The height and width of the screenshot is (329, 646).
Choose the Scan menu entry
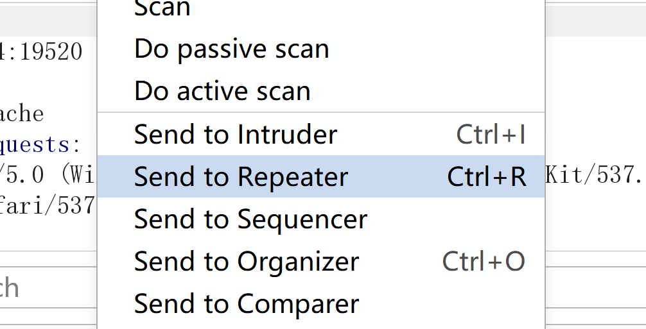320,8
